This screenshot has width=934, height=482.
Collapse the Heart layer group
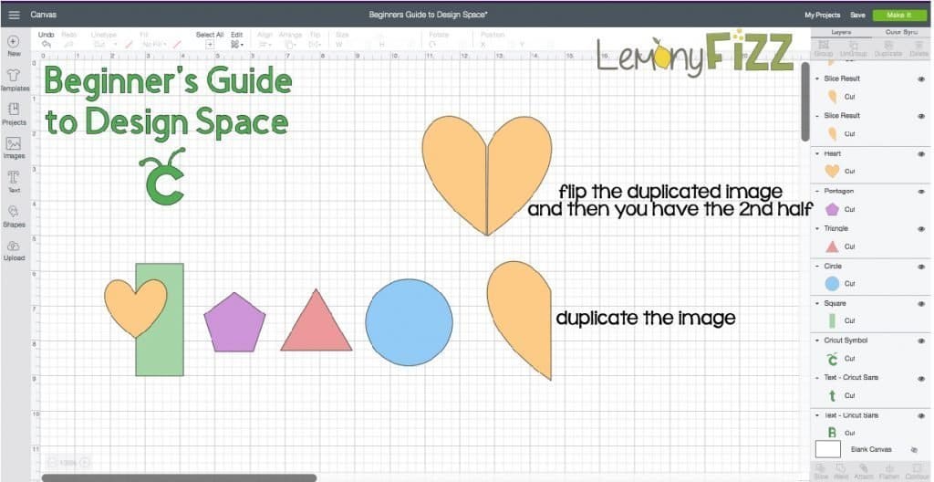click(817, 154)
